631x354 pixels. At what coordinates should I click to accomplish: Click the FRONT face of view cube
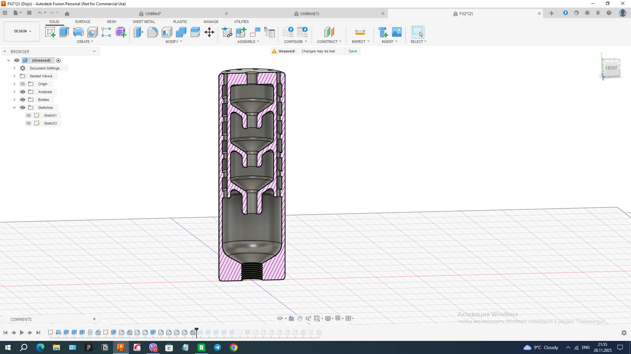611,68
